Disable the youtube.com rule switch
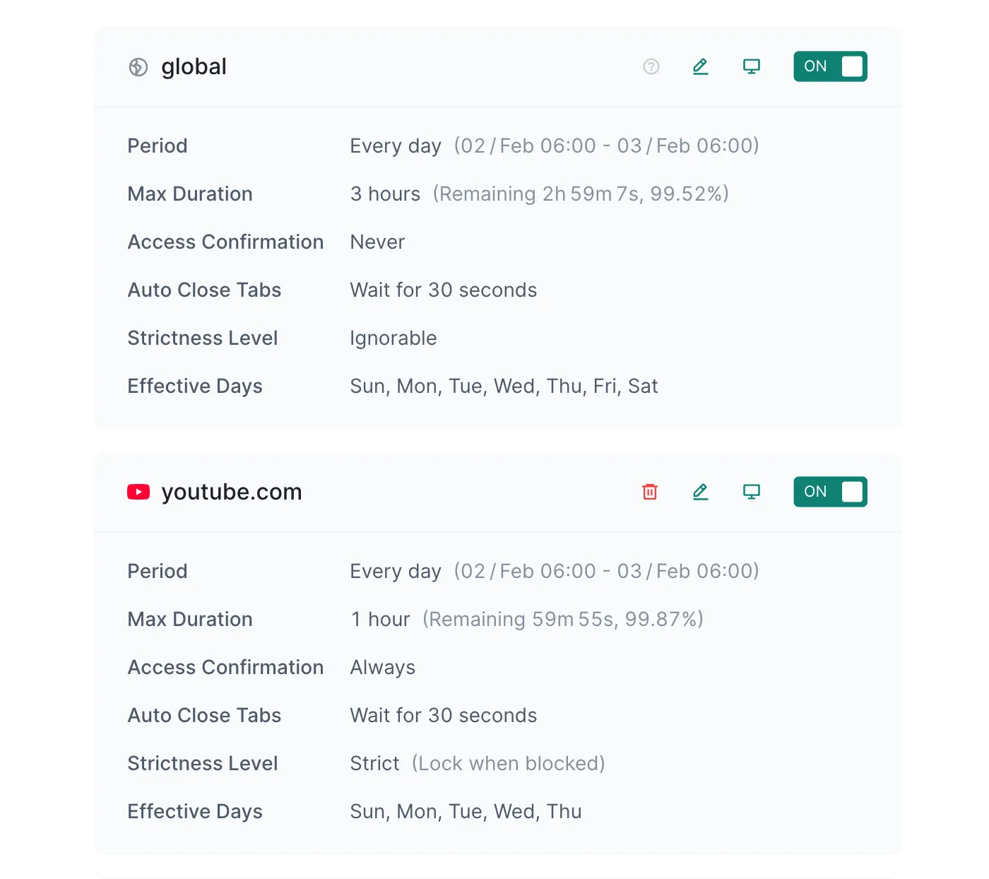989x879 pixels. 830,492
